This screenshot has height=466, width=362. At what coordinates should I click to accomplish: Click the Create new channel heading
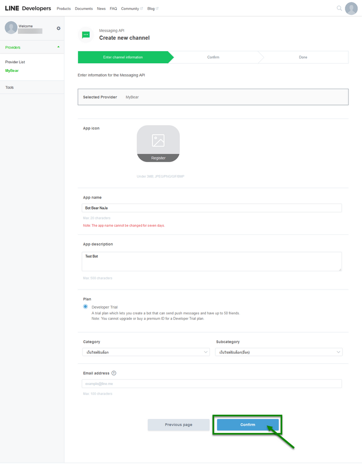[x=124, y=38]
